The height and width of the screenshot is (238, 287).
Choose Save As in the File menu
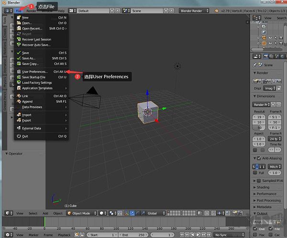29,58
